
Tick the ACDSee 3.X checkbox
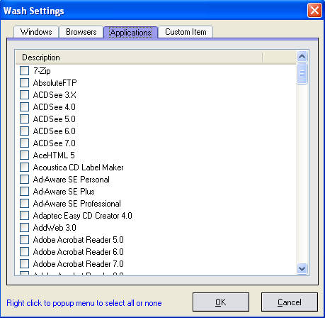click(24, 94)
